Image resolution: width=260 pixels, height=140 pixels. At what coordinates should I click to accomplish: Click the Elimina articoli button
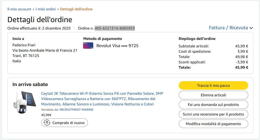(x=213, y=95)
